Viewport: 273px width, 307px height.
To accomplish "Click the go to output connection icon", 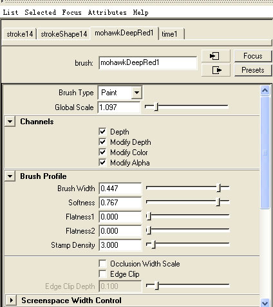I will pyautogui.click(x=216, y=70).
